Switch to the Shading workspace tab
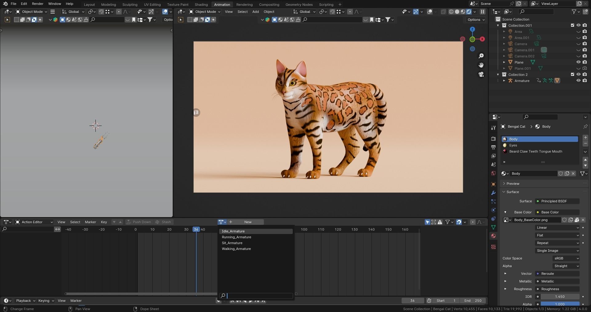This screenshot has height=312, width=591. click(x=201, y=5)
